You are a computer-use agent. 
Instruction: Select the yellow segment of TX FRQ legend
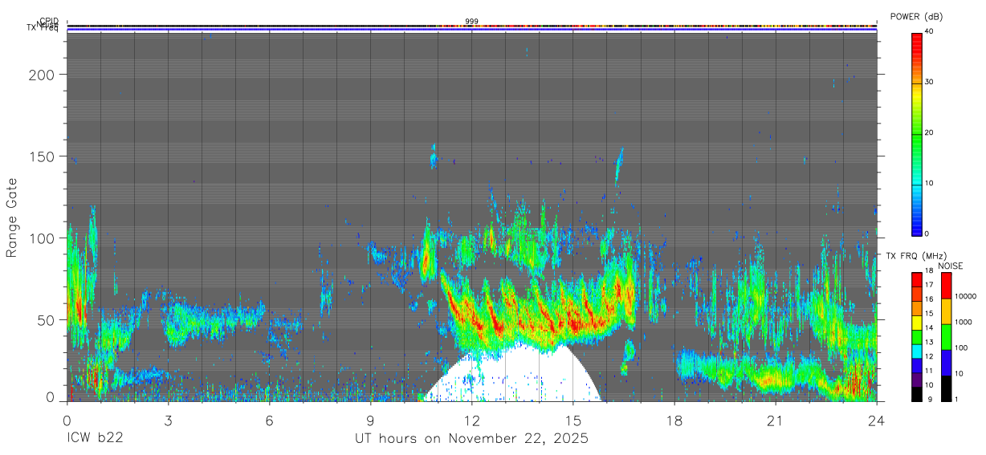tap(917, 323)
